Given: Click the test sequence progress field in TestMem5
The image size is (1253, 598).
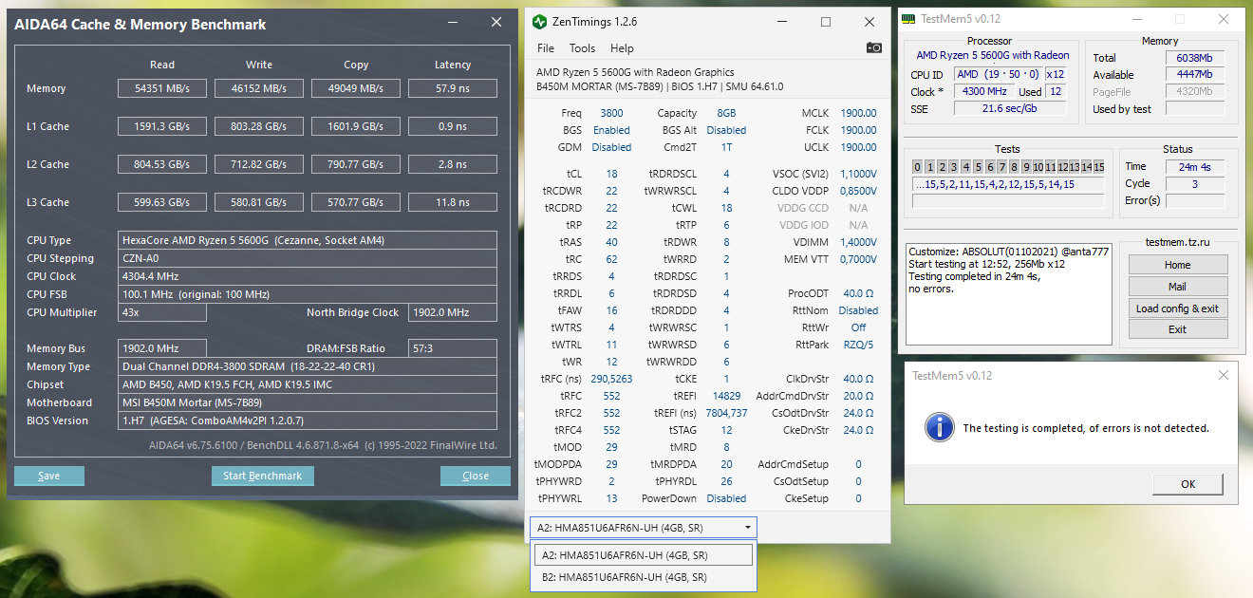Looking at the screenshot, I should coord(1008,184).
